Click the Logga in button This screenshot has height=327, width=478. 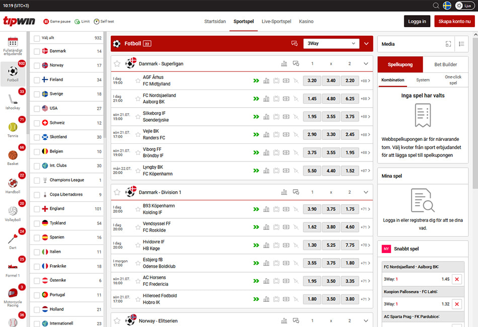pyautogui.click(x=417, y=21)
